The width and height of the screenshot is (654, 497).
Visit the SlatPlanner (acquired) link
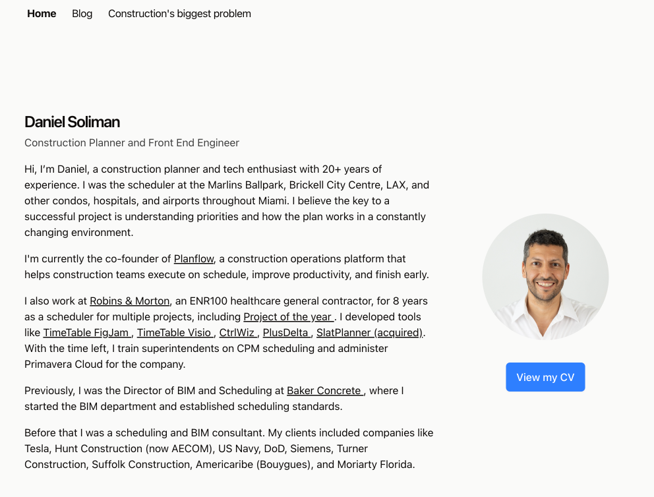tap(370, 333)
